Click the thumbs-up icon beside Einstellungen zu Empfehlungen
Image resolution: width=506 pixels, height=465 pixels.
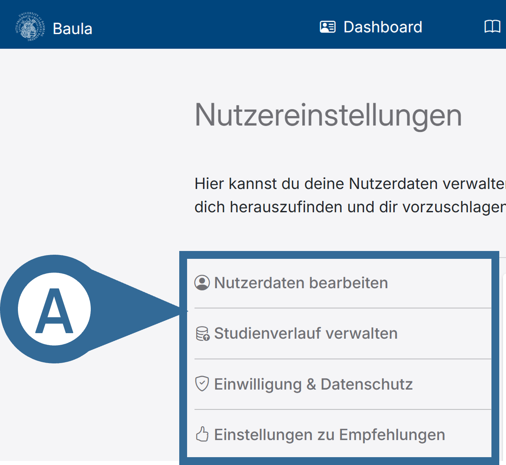click(202, 434)
